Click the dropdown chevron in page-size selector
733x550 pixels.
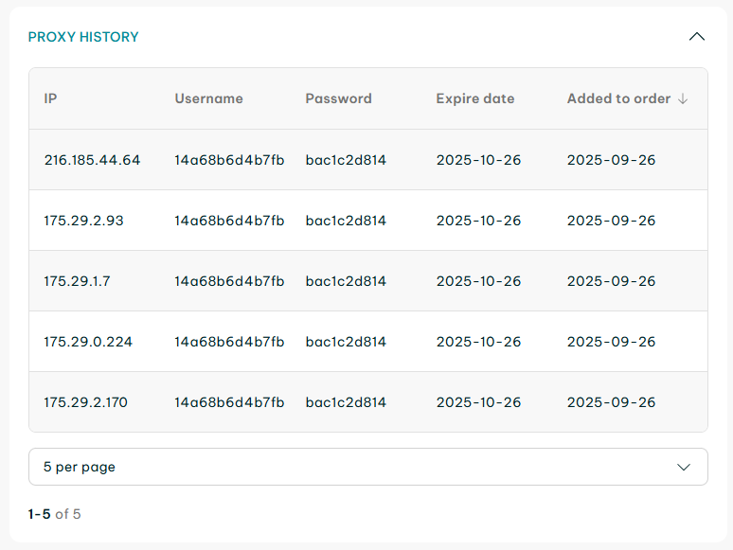point(685,467)
